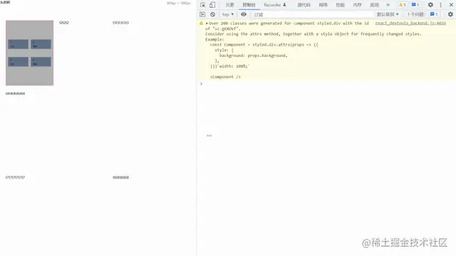Image resolution: width=456 pixels, height=256 pixels.
Task: Click the bottom-right blue box inside gray card
Action: click(41, 62)
